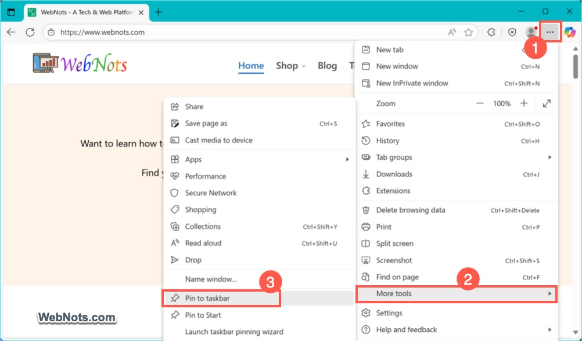Viewport: 582px width, 341px height.
Task: Expand the Apps submenu
Action: (192, 159)
